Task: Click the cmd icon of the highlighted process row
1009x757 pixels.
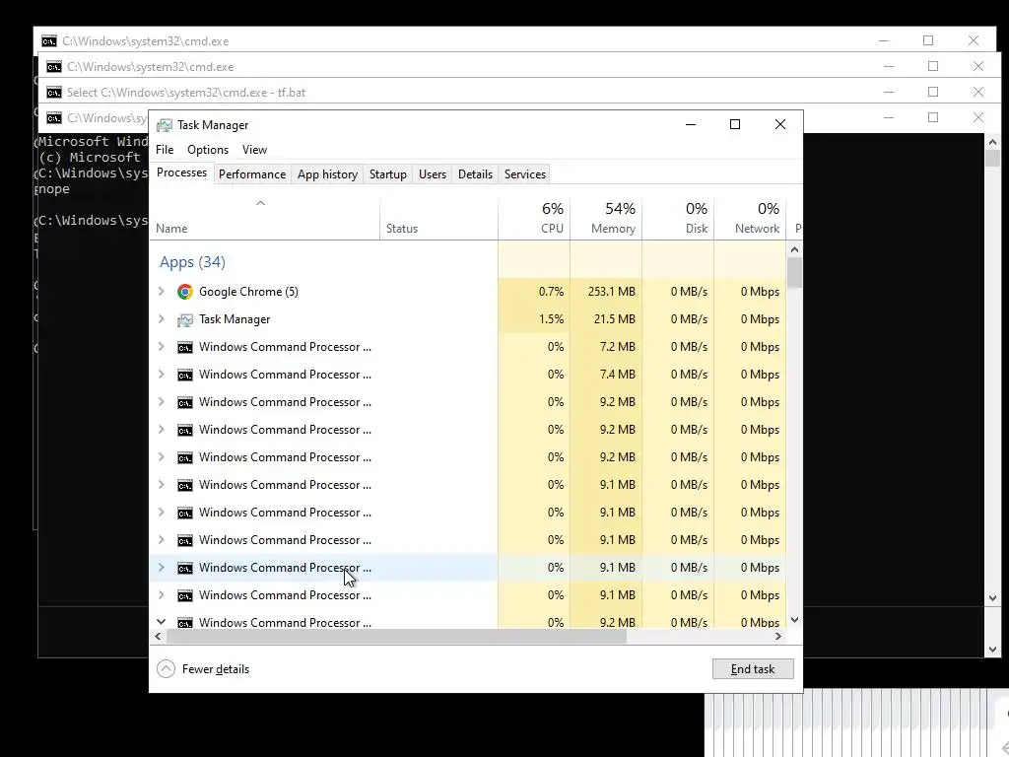Action: pos(184,569)
